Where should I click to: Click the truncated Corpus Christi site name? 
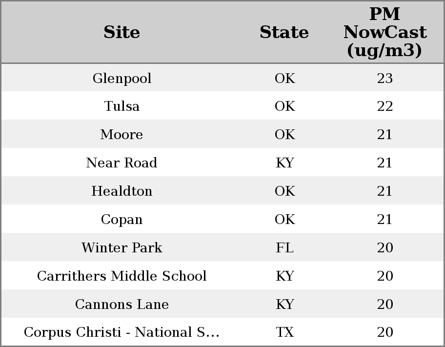[121, 332]
